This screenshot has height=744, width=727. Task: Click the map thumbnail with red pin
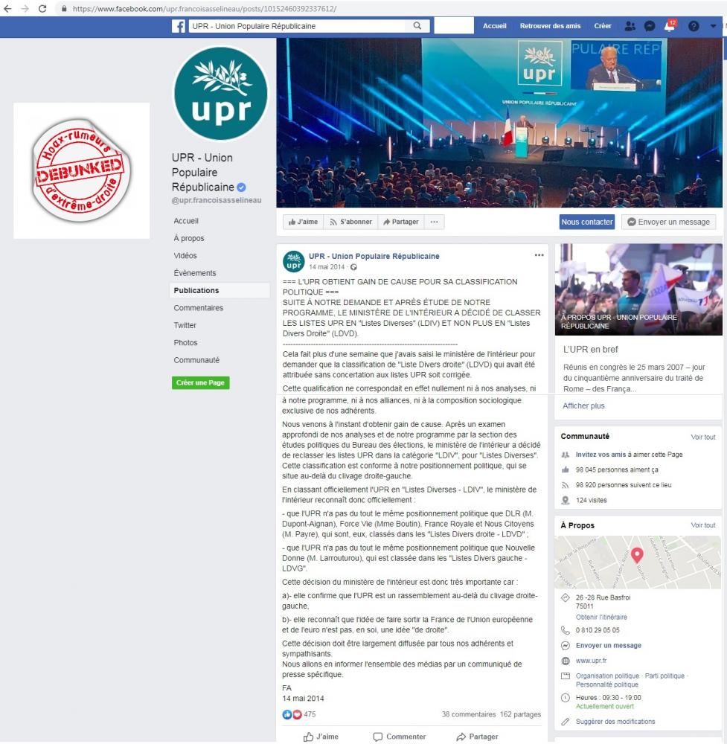[x=638, y=562]
